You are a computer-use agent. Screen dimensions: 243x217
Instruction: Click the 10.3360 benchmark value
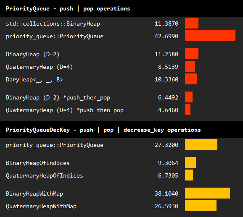coord(166,79)
